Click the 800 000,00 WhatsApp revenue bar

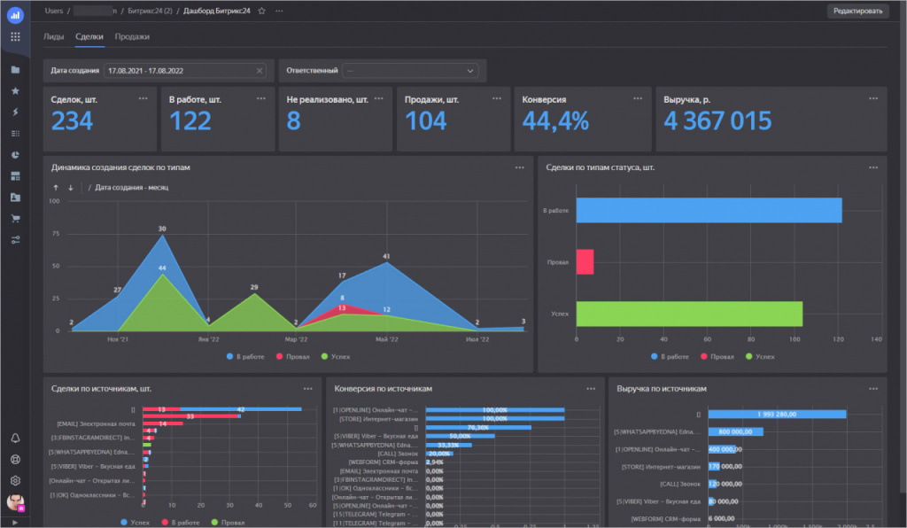(735, 432)
